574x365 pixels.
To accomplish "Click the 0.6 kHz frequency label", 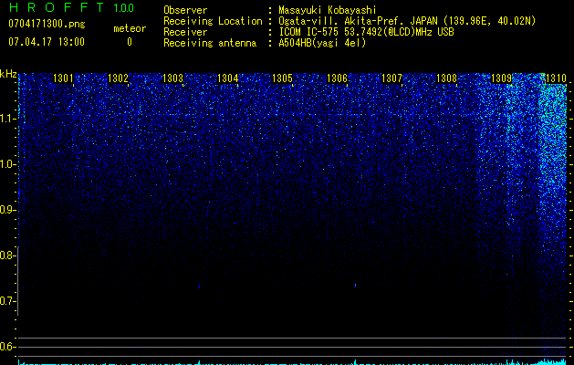I will tap(7, 347).
